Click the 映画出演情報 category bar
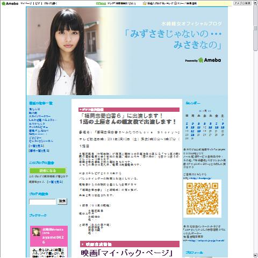Viewport: 258px width, 258px height. coord(130,244)
